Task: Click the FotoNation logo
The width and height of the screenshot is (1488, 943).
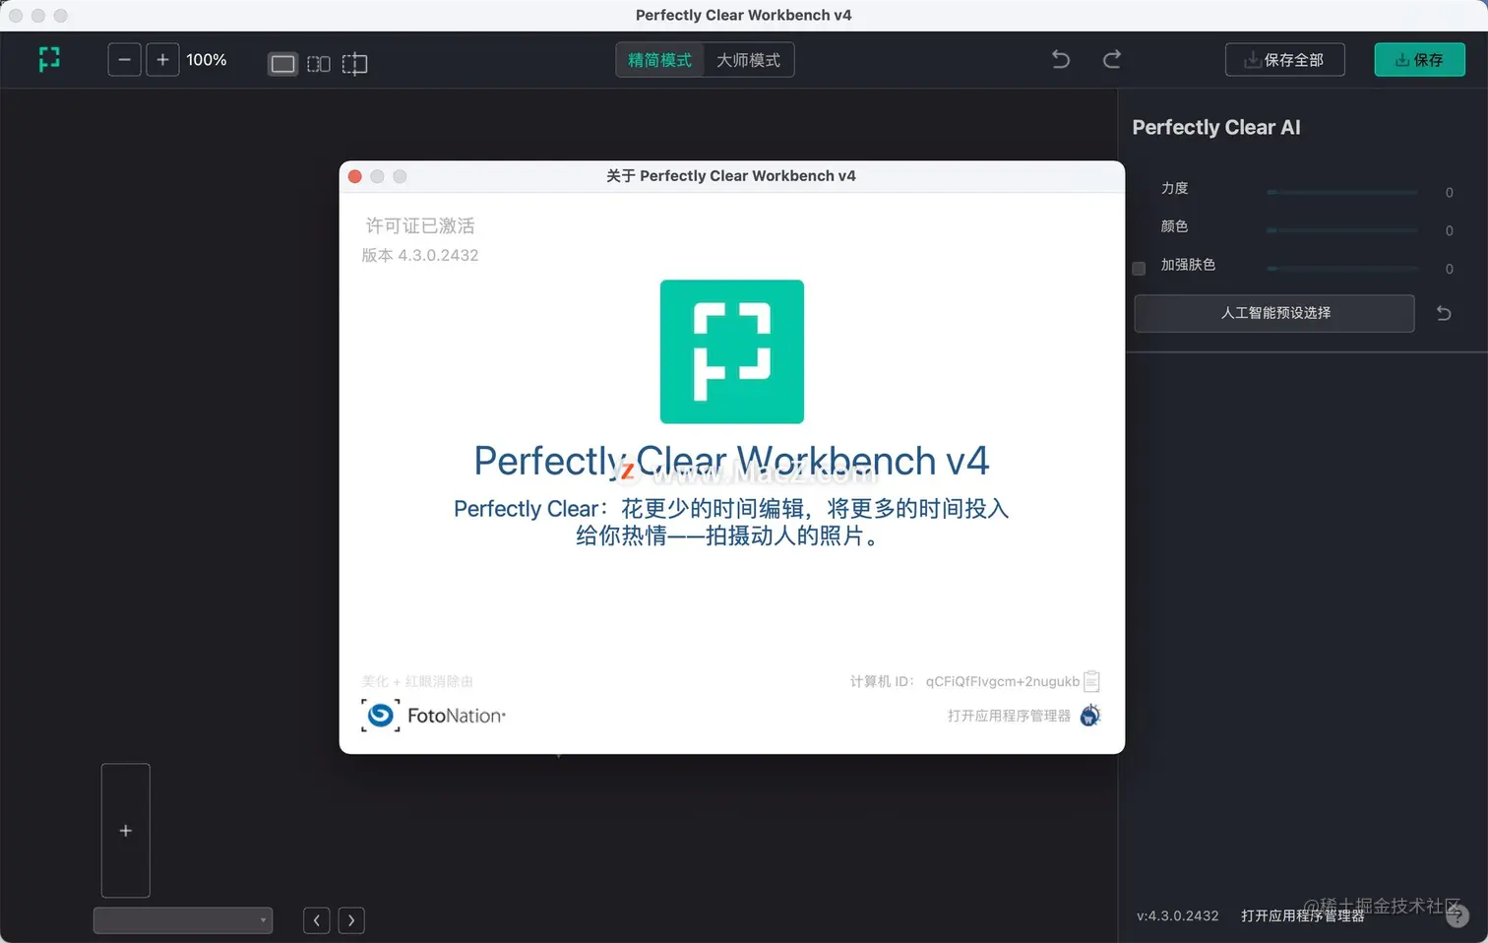Action: 433,716
